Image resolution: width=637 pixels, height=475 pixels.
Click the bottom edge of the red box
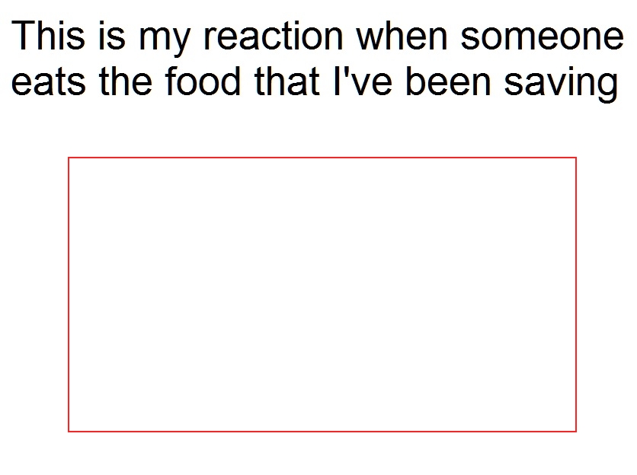pos(322,431)
